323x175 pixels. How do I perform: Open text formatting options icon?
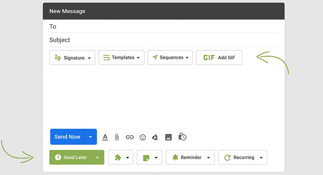click(105, 137)
